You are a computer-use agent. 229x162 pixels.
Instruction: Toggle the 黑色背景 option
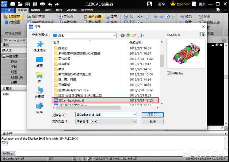pyautogui.click(x=93, y=17)
